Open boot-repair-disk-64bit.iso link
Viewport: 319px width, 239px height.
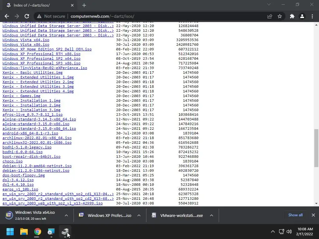coord(31,157)
